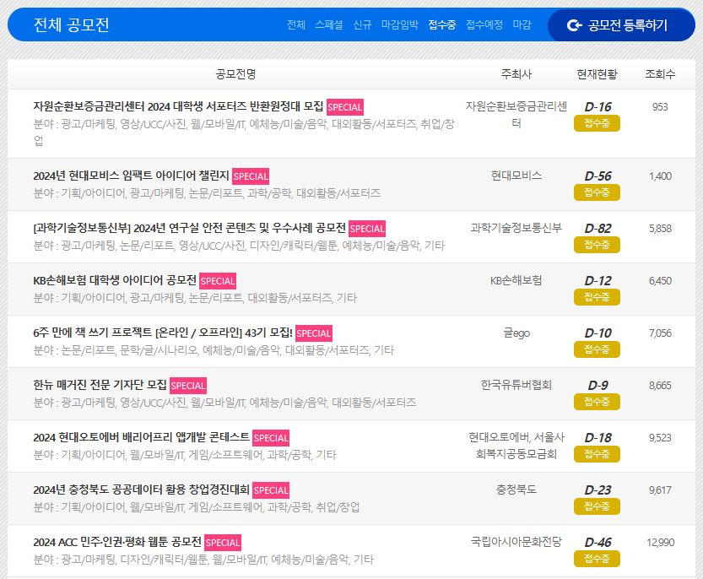Click the D-82 deadline text
The image size is (703, 579).
click(598, 228)
